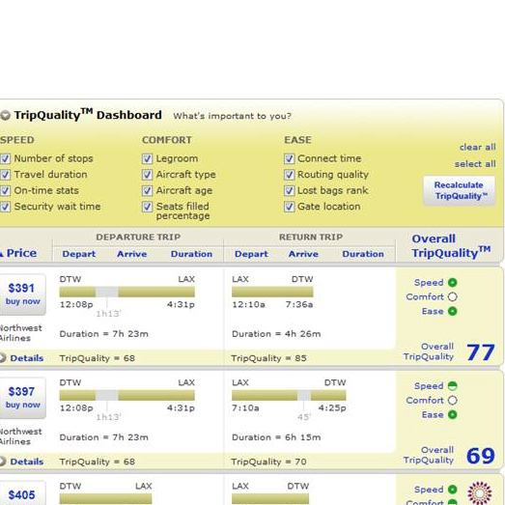The width and height of the screenshot is (505, 505).
Task: Click the 1h13' layover label on $391 flight
Action: coord(108,314)
